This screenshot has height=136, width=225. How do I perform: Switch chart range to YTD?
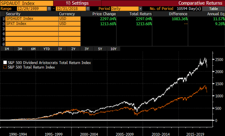coord(46,49)
